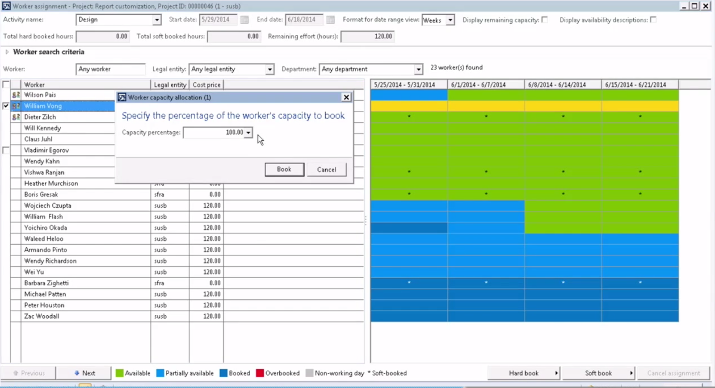Viewport: 715px width, 388px height.
Task: Select the 6/8/2014 - 6/14/2014 week header
Action: [563, 84]
